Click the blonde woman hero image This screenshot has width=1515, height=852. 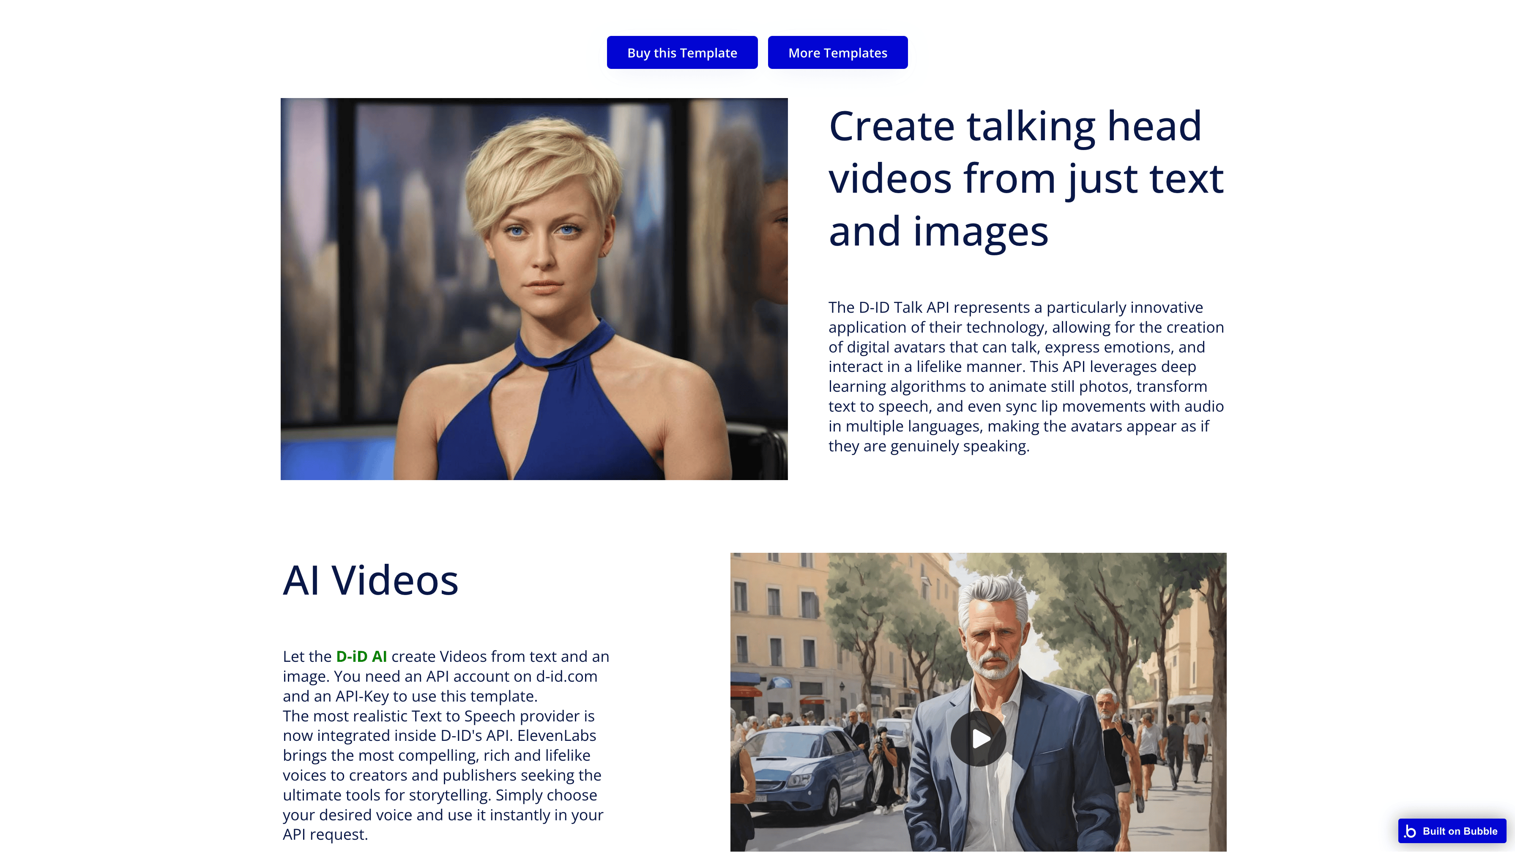[x=534, y=289]
